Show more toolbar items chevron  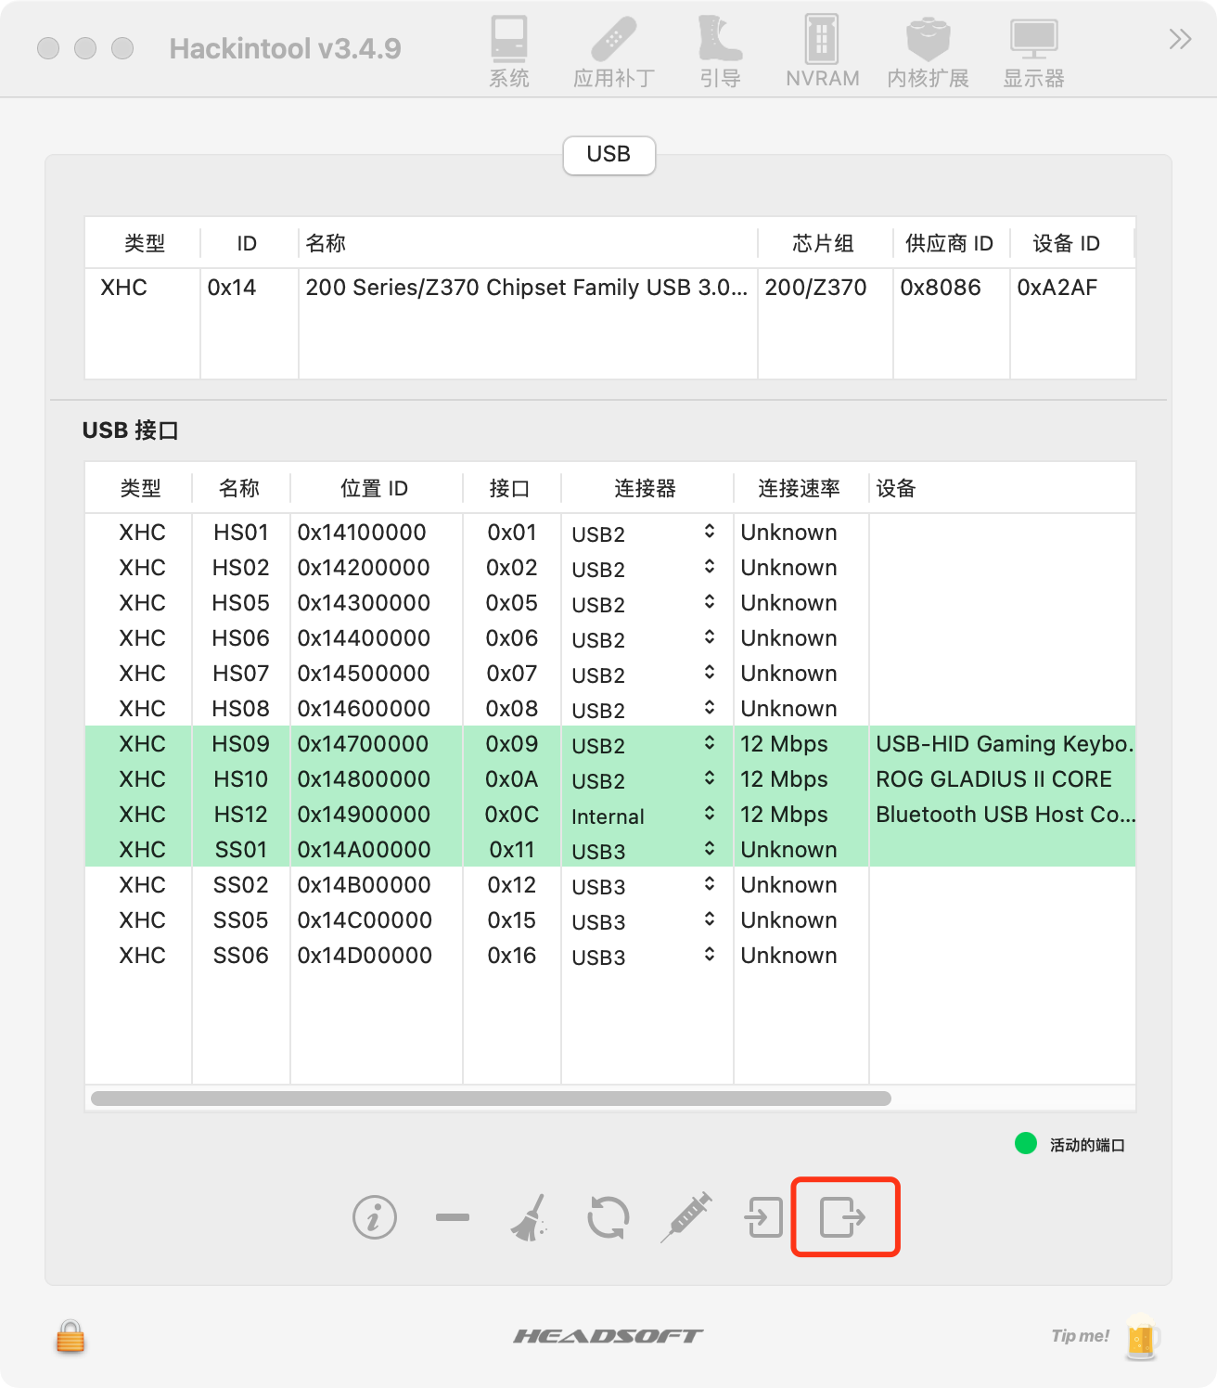point(1180,39)
